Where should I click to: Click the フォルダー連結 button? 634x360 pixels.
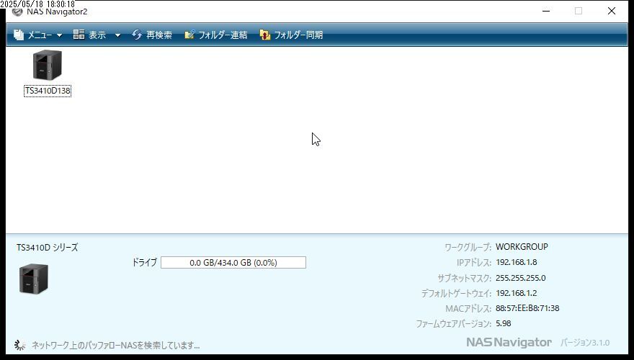(216, 35)
